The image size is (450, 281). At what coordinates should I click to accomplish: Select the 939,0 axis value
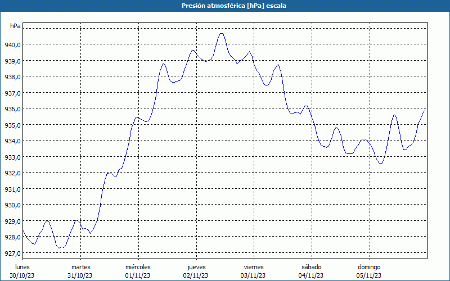pyautogui.click(x=12, y=61)
